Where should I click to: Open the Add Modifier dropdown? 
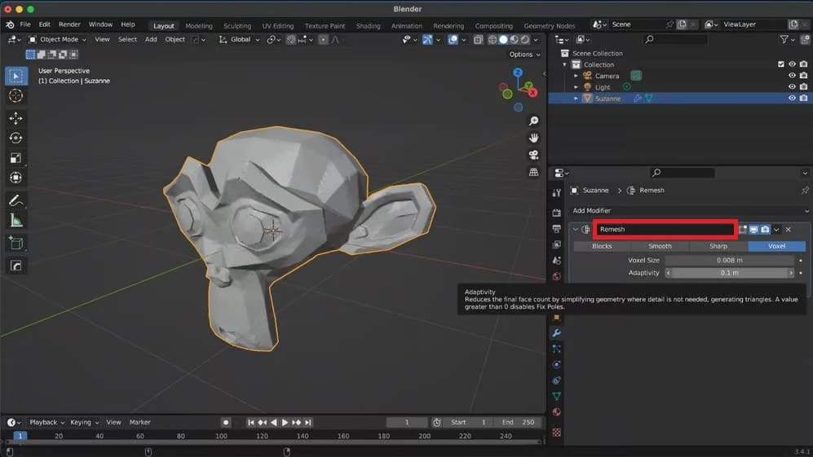coord(690,211)
